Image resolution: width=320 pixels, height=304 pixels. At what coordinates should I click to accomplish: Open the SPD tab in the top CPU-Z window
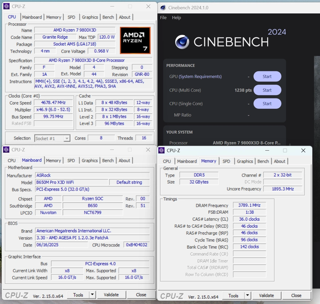72,17
